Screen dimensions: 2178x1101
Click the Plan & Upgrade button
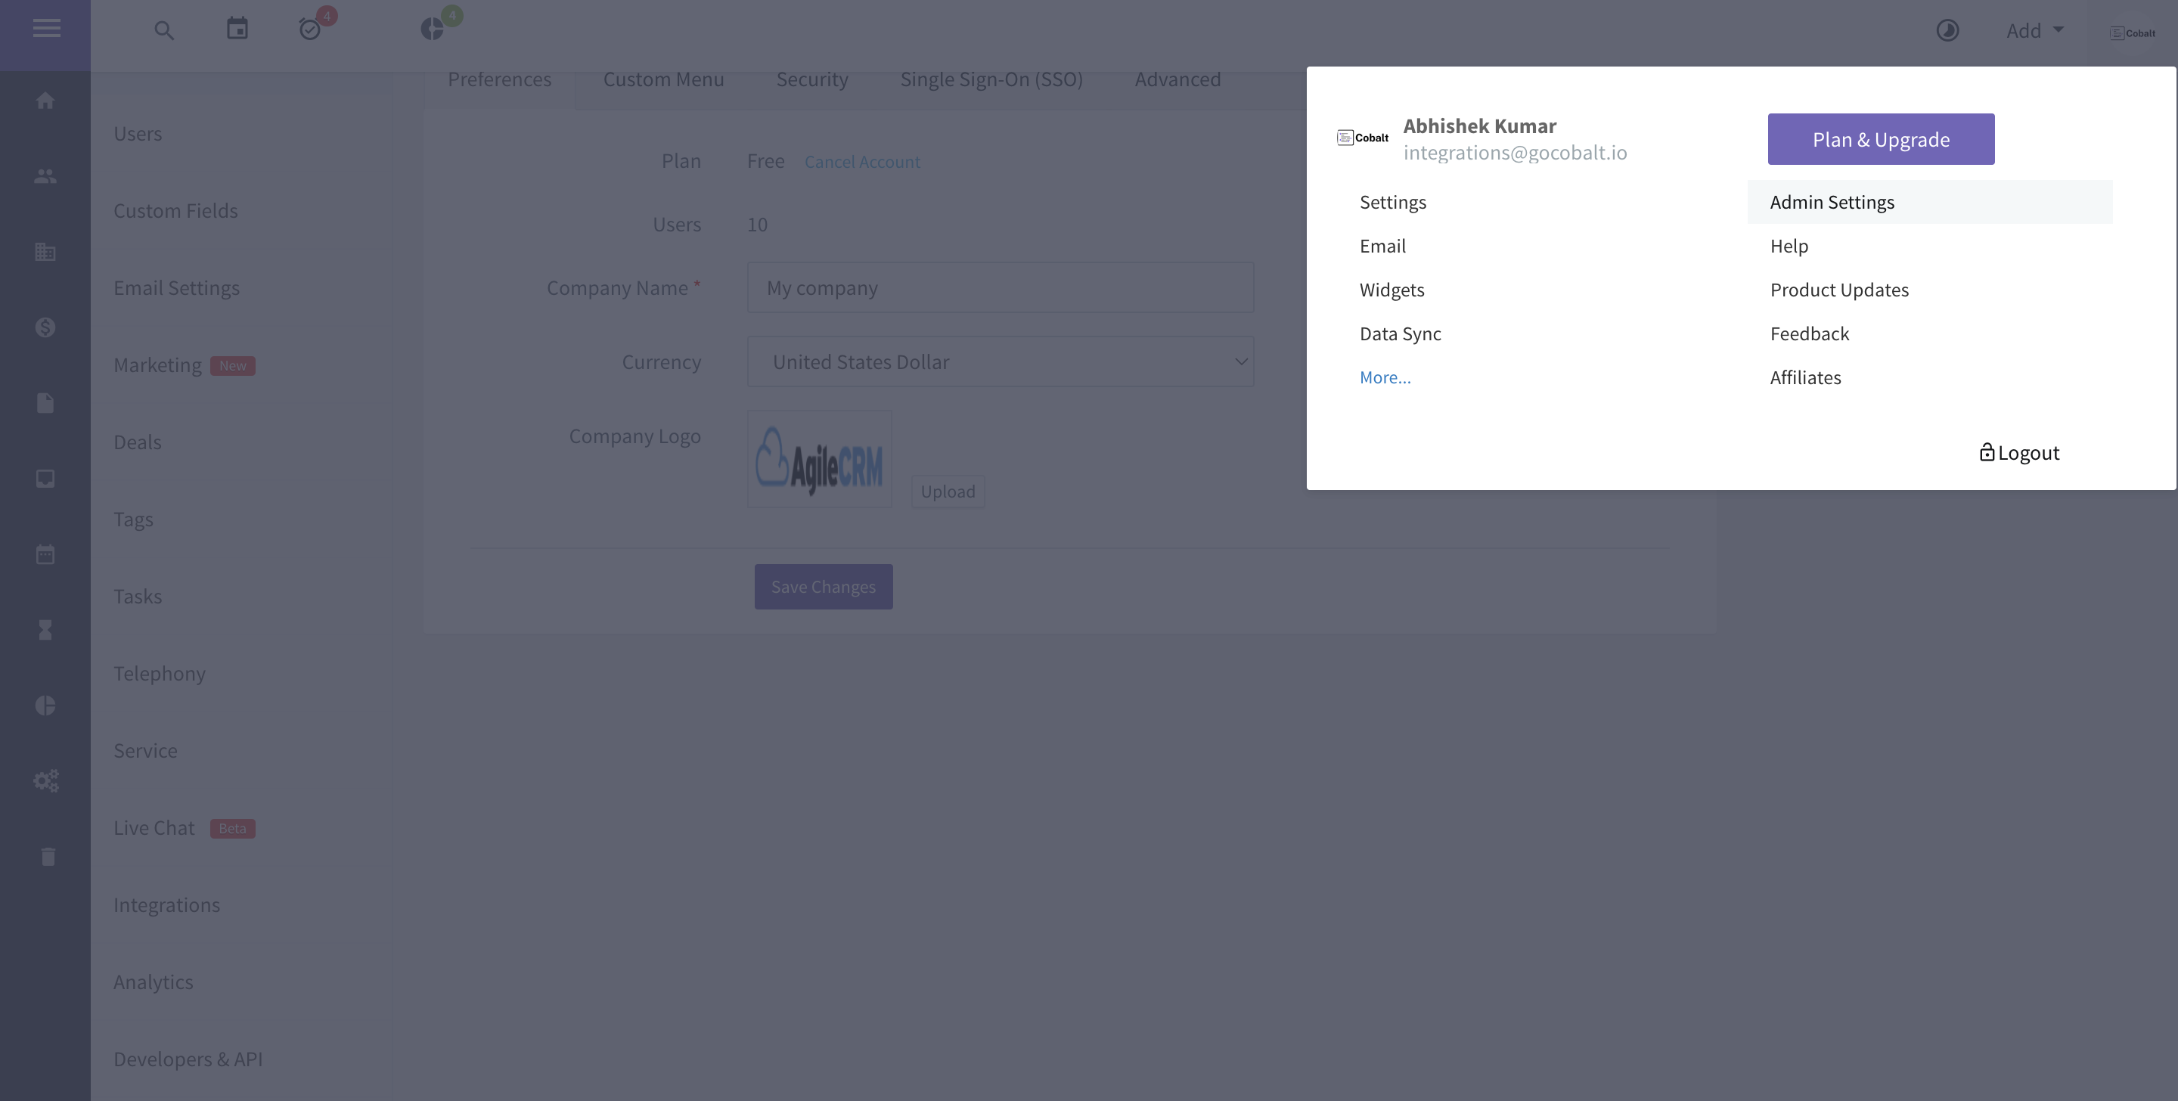1880,138
